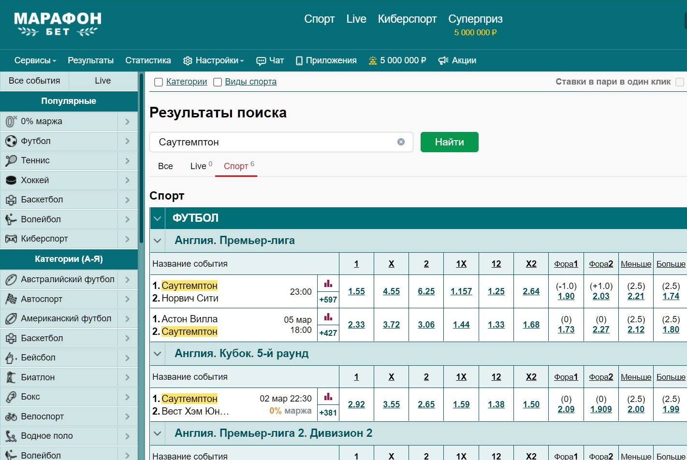Image resolution: width=687 pixels, height=460 pixels.
Task: Select the Биатлон icon
Action: coord(11,377)
